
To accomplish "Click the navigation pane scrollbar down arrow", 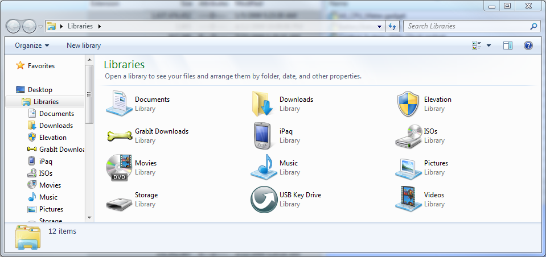I will 89,217.
